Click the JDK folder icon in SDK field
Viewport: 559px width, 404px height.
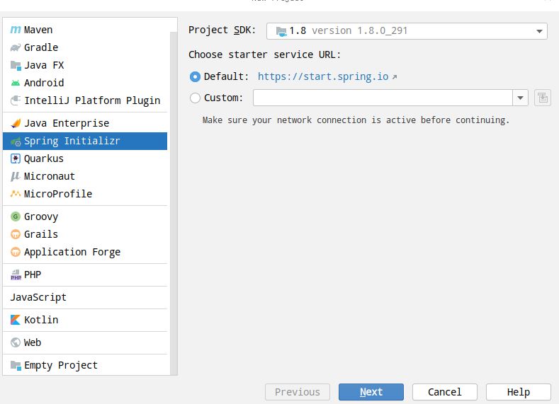[x=281, y=31]
